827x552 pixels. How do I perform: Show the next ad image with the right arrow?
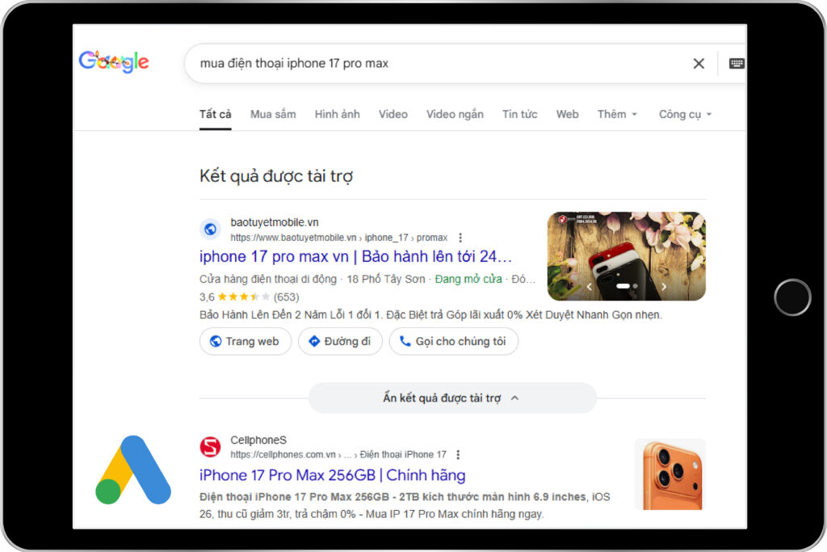coord(664,286)
